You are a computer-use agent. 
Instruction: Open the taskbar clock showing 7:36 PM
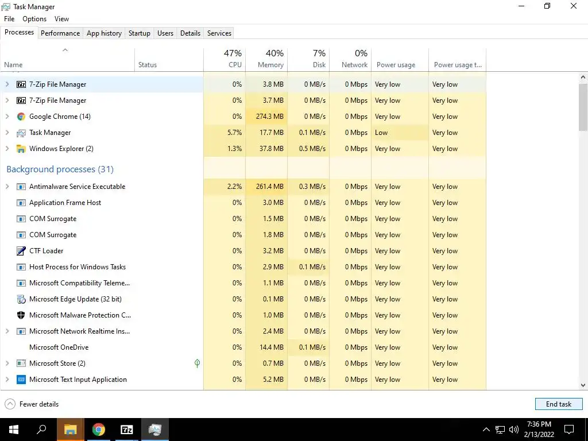coord(539,430)
